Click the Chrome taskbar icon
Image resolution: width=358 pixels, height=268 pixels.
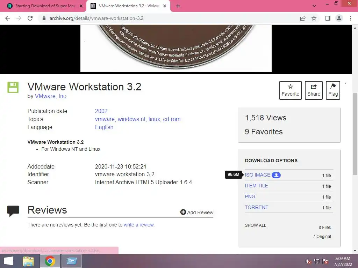(50, 261)
